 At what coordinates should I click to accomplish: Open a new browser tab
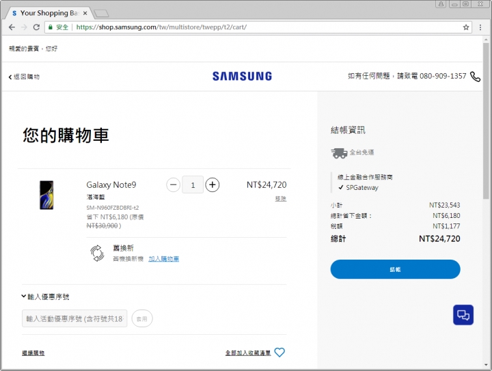tap(101, 13)
